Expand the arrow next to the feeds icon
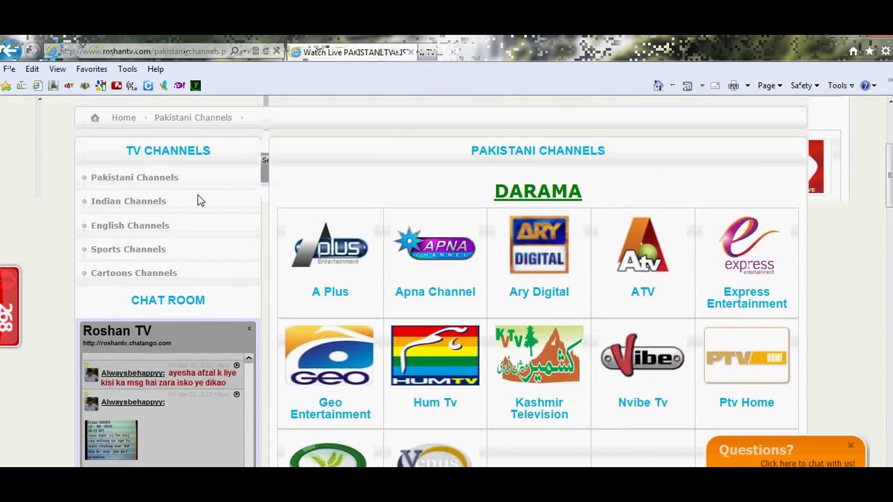 [x=702, y=86]
